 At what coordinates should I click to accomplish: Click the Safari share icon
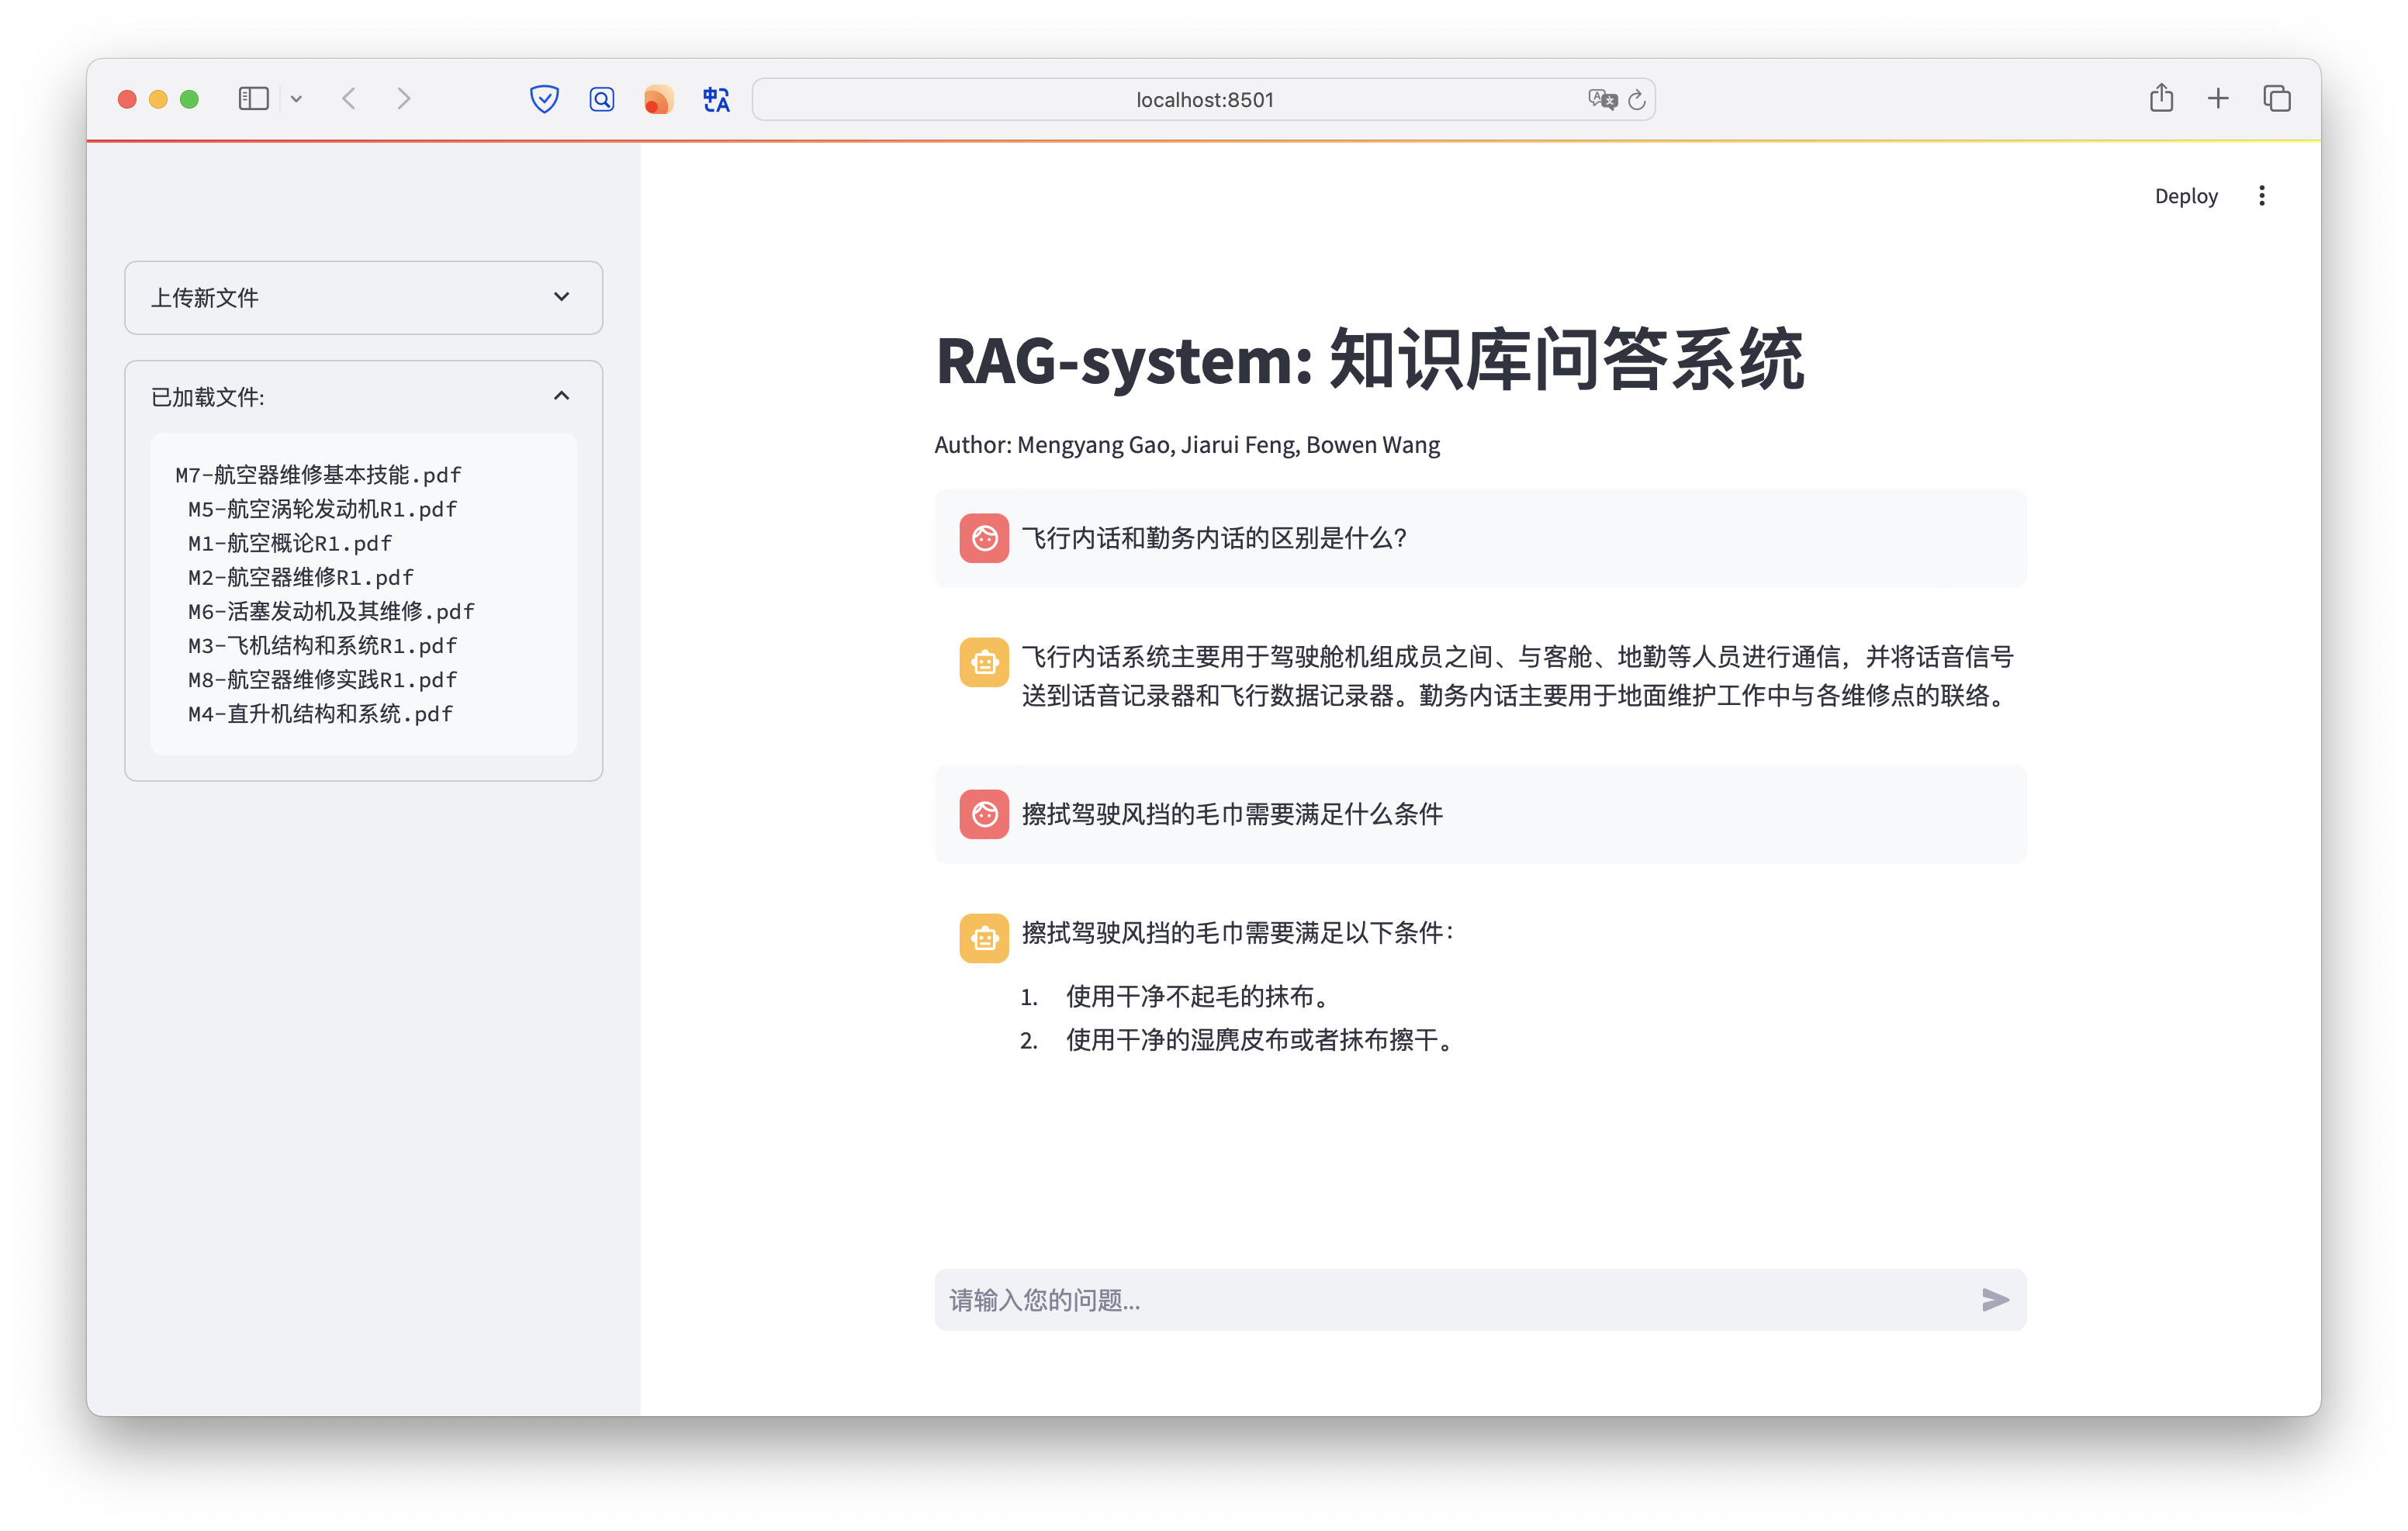(x=2161, y=98)
